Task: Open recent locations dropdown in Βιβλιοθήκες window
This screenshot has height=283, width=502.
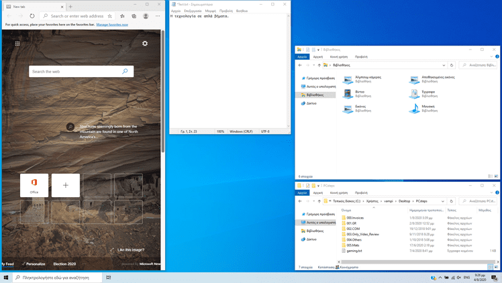Action: coord(314,65)
